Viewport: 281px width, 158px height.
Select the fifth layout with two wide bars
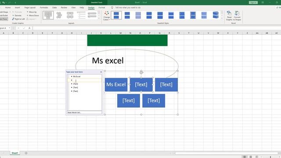point(92,15)
